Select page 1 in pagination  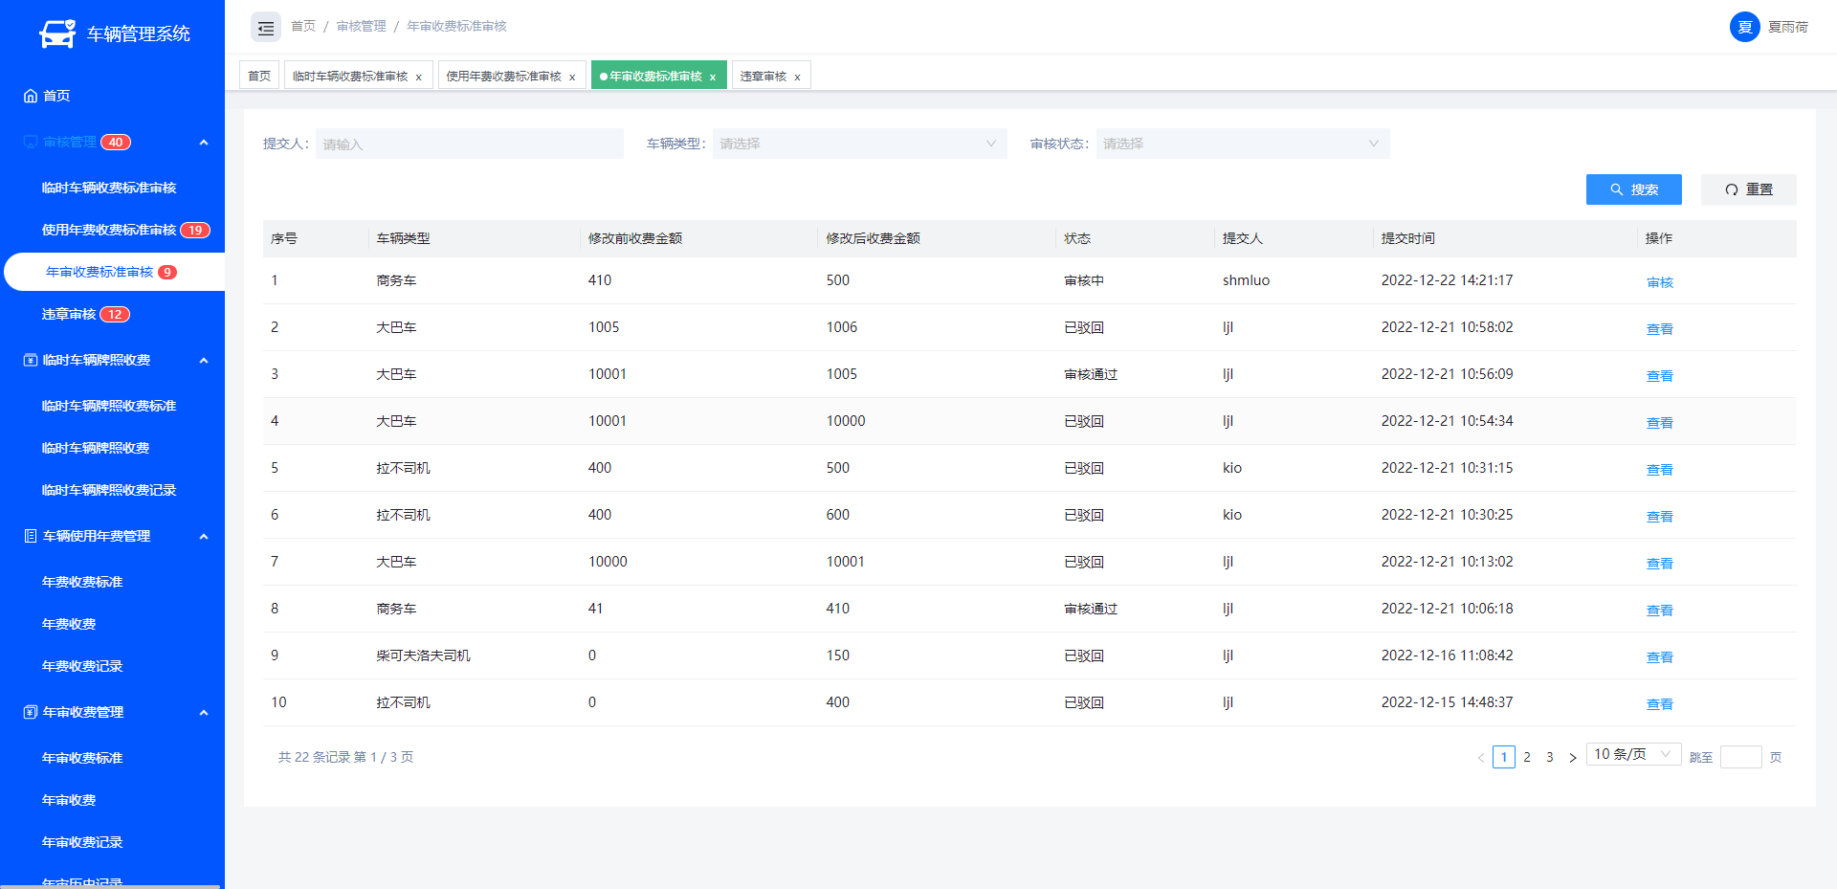pos(1504,757)
